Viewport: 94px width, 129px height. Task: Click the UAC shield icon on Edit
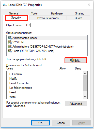tap(72, 61)
